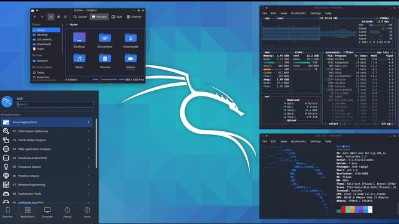The width and height of the screenshot is (399, 224).
Task: Expand breadcrumb arrow before Home
Action: (67, 24)
